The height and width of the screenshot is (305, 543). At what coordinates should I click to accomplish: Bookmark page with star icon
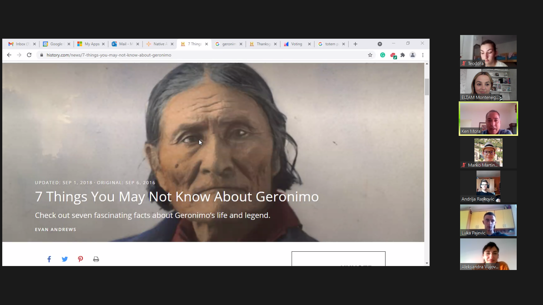click(370, 55)
